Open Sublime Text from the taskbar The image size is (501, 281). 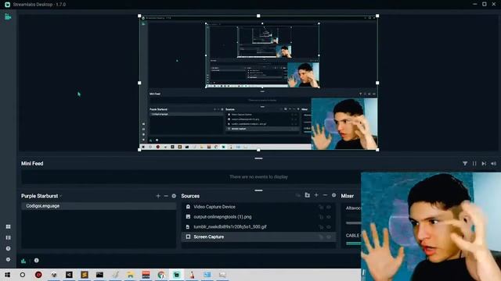85,275
